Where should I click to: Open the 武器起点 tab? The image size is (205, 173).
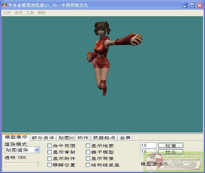(x=104, y=138)
